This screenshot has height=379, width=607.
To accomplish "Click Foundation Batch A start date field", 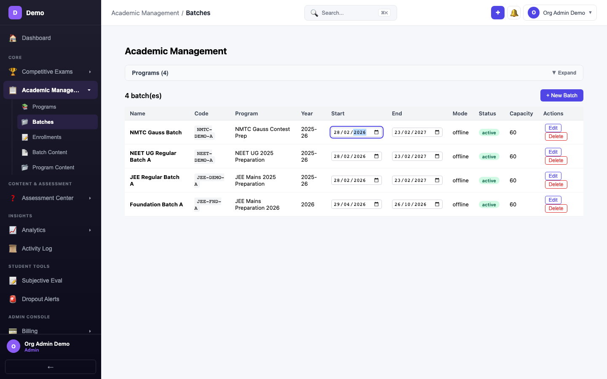I will (x=357, y=204).
